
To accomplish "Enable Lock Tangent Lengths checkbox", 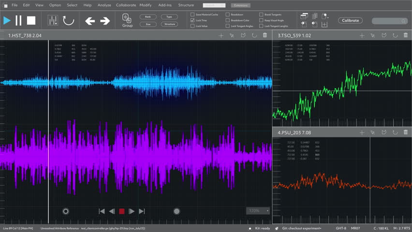I will [x=261, y=26].
